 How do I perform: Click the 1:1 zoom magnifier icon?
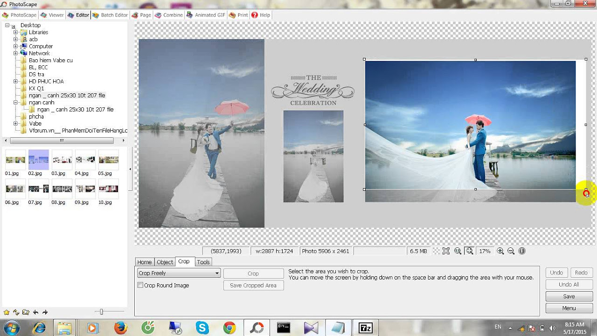[458, 251]
